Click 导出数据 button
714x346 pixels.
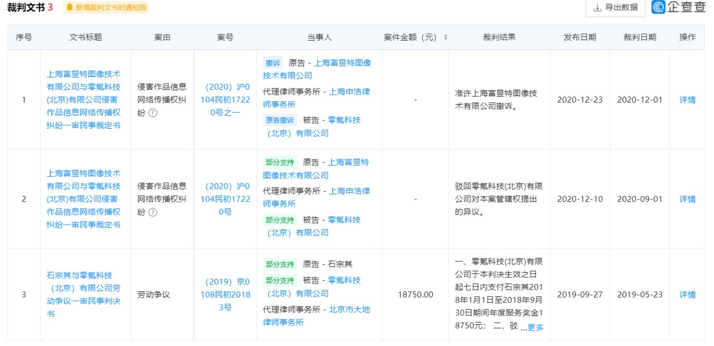pos(615,7)
